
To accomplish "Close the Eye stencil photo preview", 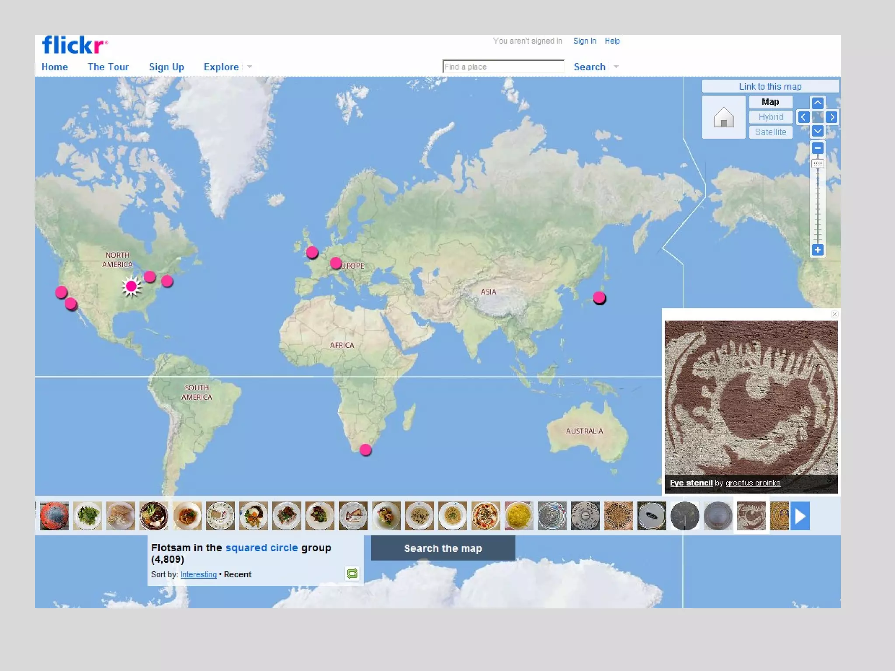I will [834, 314].
